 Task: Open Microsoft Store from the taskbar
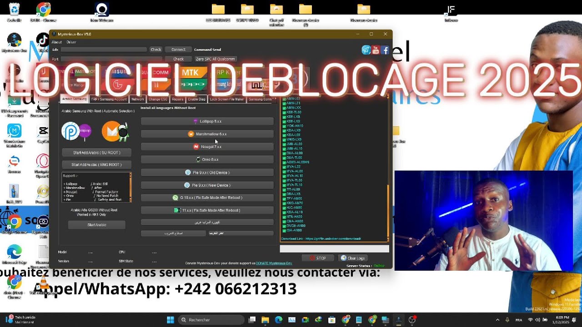[332, 320]
